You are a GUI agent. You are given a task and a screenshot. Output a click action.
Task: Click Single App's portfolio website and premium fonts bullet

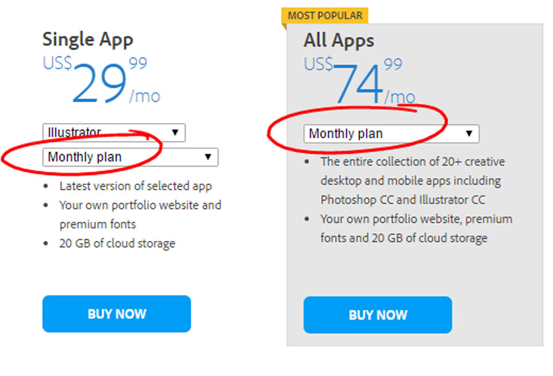140,215
